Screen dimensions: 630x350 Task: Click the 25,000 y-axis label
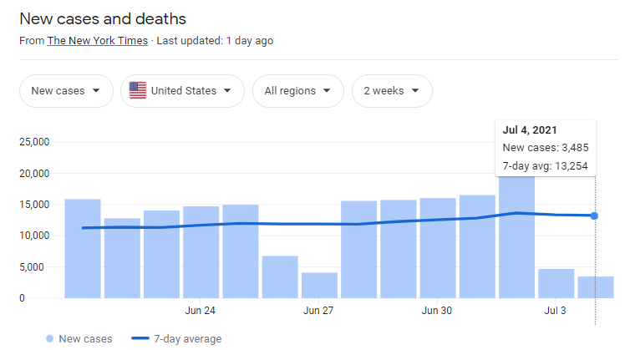(x=34, y=142)
